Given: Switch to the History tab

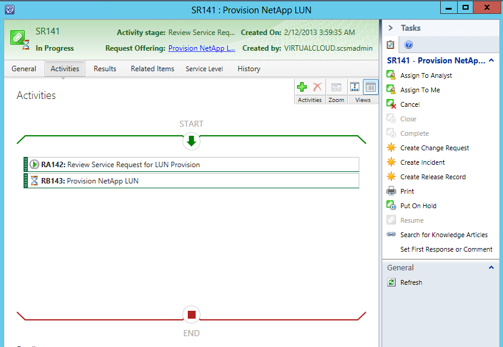Looking at the screenshot, I should coord(249,69).
